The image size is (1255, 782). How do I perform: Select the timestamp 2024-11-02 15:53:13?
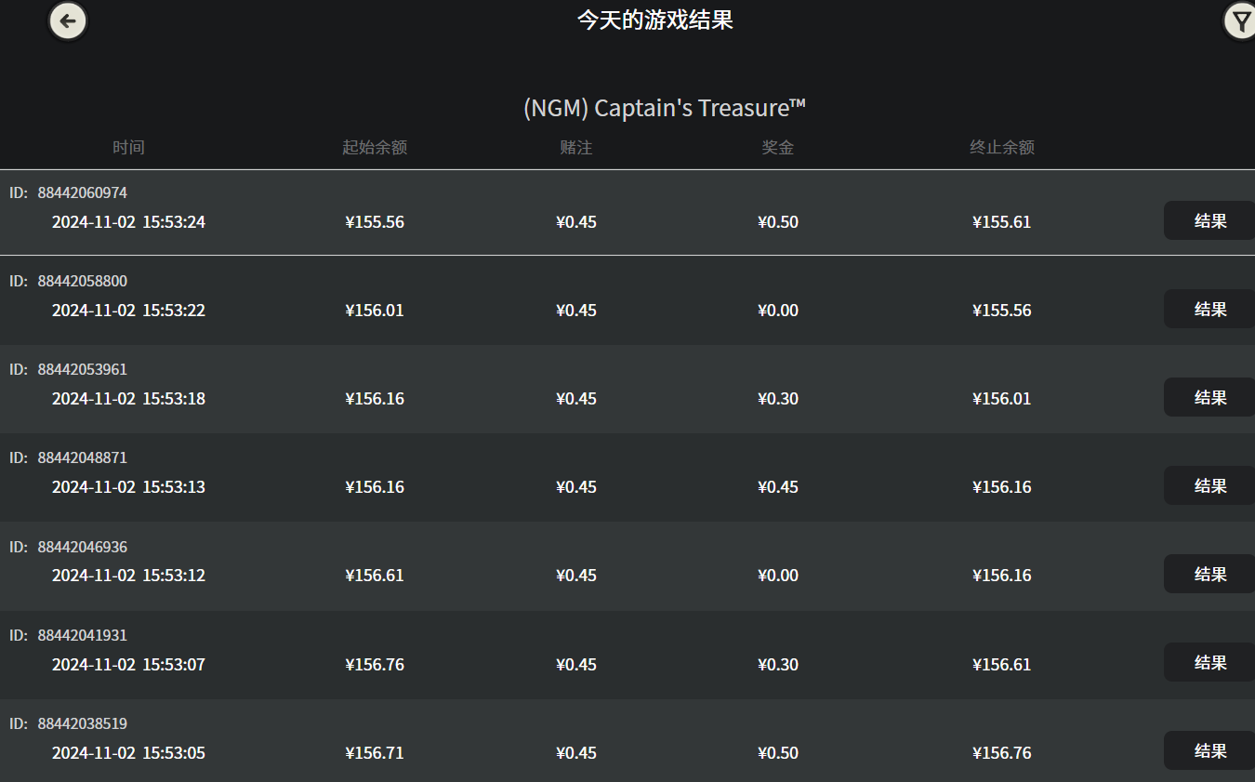point(128,487)
